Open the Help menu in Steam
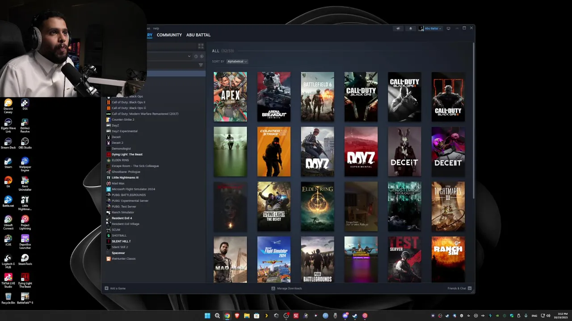 tap(156, 29)
